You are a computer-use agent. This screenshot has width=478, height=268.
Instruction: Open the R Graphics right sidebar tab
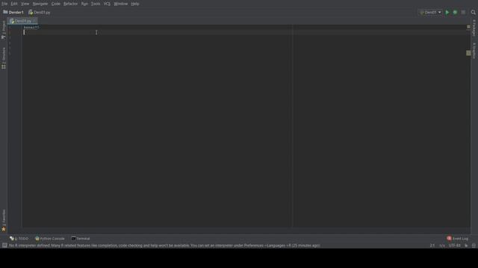click(474, 51)
